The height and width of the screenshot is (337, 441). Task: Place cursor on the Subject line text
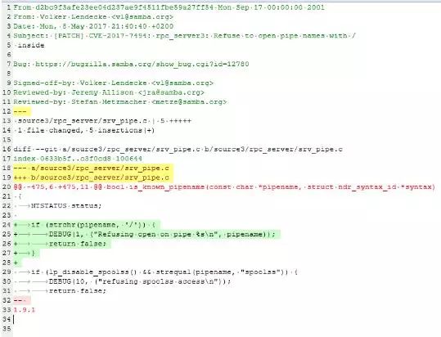tap(185, 36)
